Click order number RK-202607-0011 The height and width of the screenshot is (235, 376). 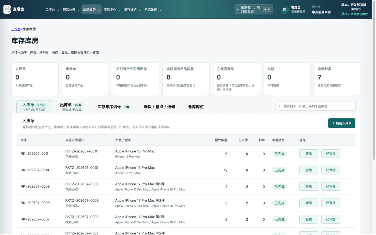pyautogui.click(x=34, y=154)
